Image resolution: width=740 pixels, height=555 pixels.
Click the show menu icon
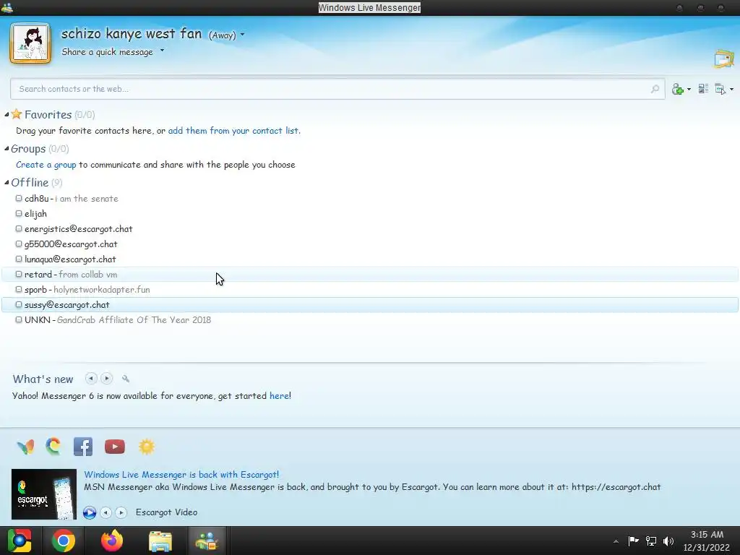click(x=720, y=89)
